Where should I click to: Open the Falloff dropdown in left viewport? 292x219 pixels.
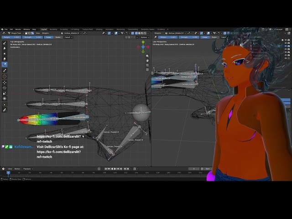pos(68,37)
